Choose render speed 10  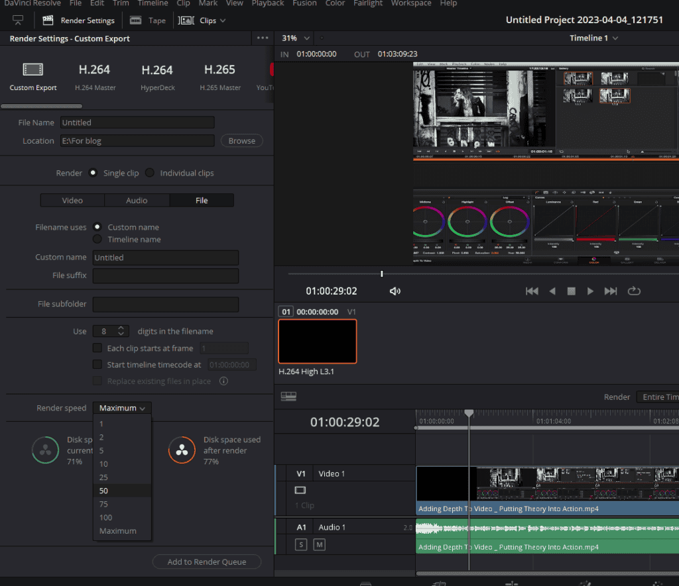[122, 464]
